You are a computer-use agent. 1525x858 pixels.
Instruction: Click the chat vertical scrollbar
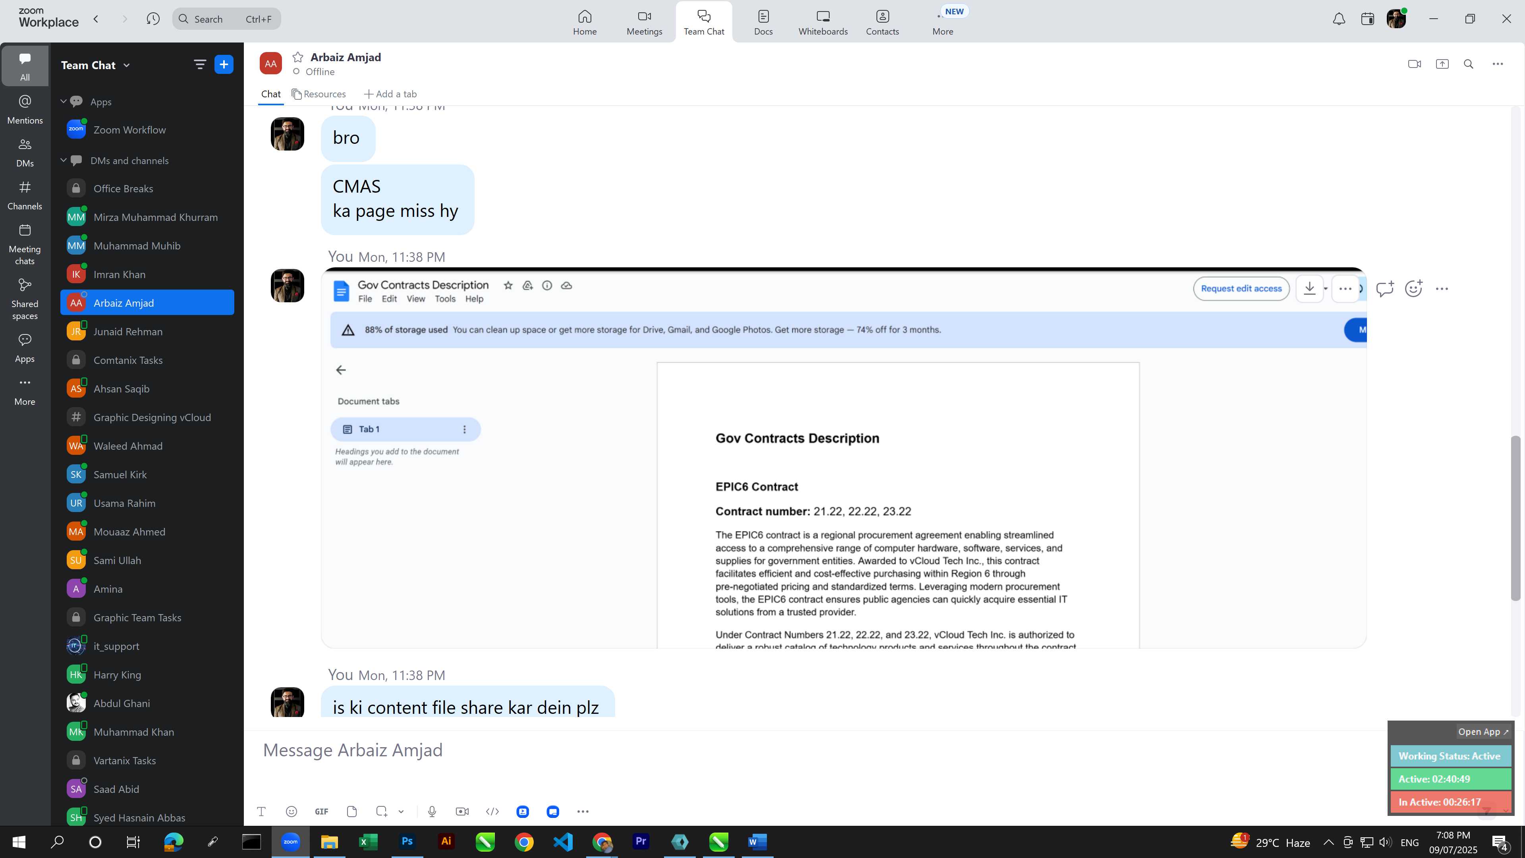[x=1515, y=518]
